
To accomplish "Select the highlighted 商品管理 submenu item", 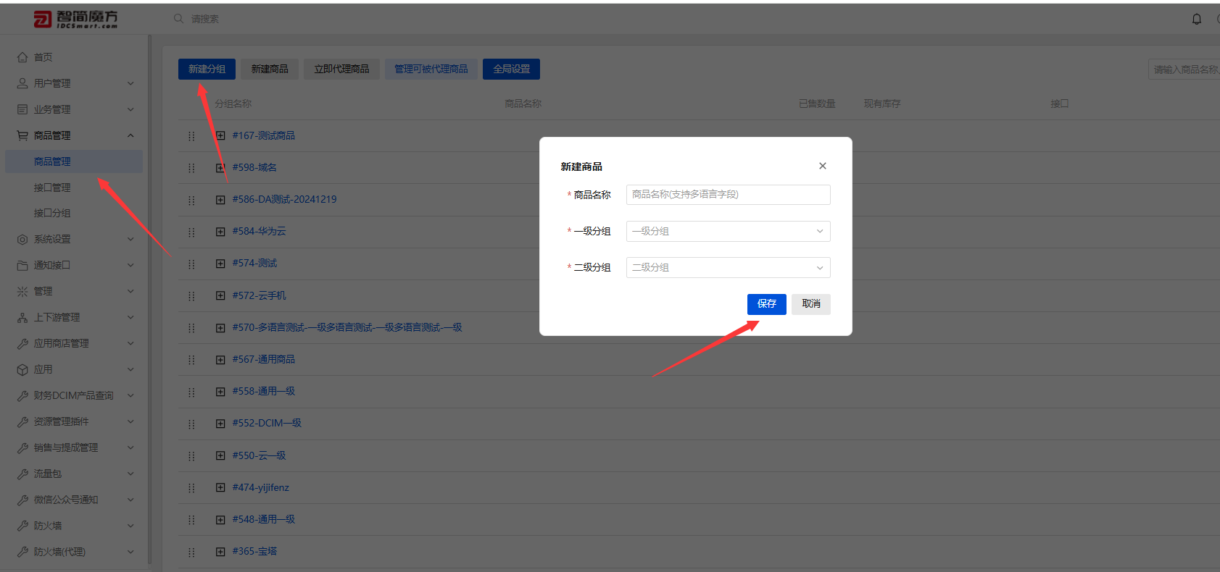I will [74, 161].
